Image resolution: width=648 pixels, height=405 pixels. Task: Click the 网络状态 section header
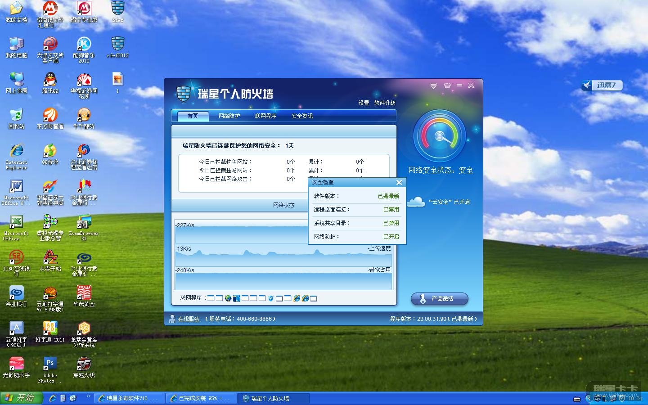(284, 205)
